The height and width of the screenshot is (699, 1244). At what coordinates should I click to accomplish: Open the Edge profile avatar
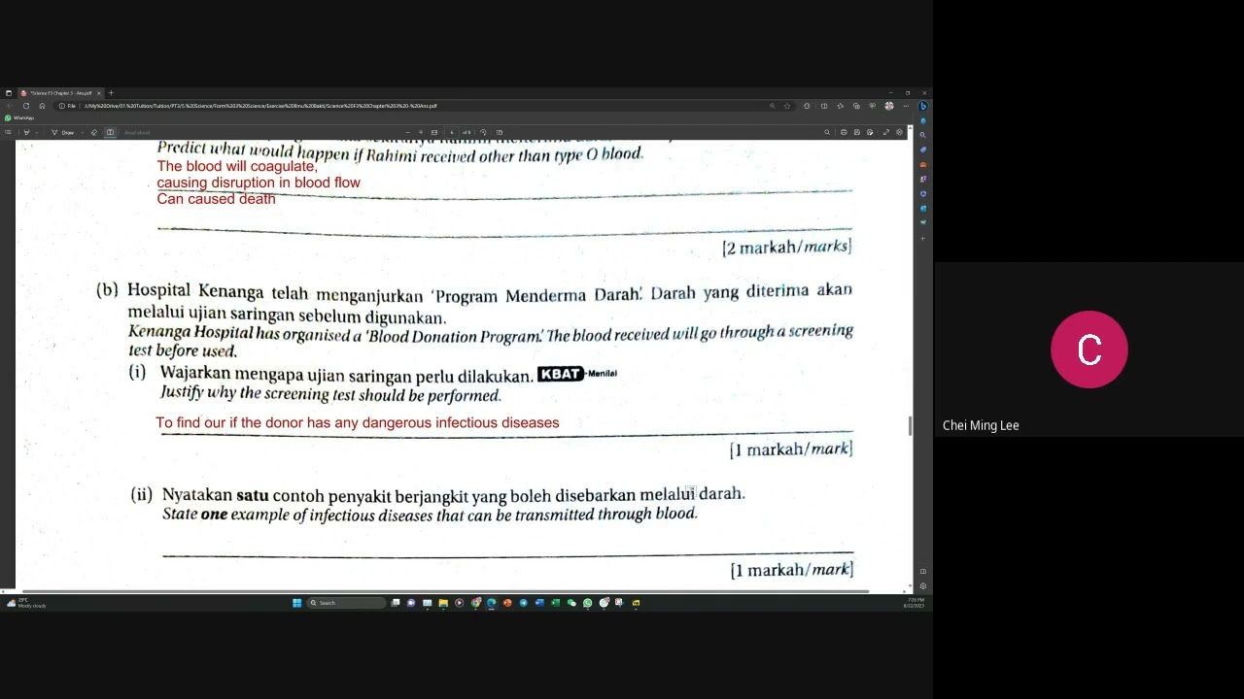pos(889,106)
